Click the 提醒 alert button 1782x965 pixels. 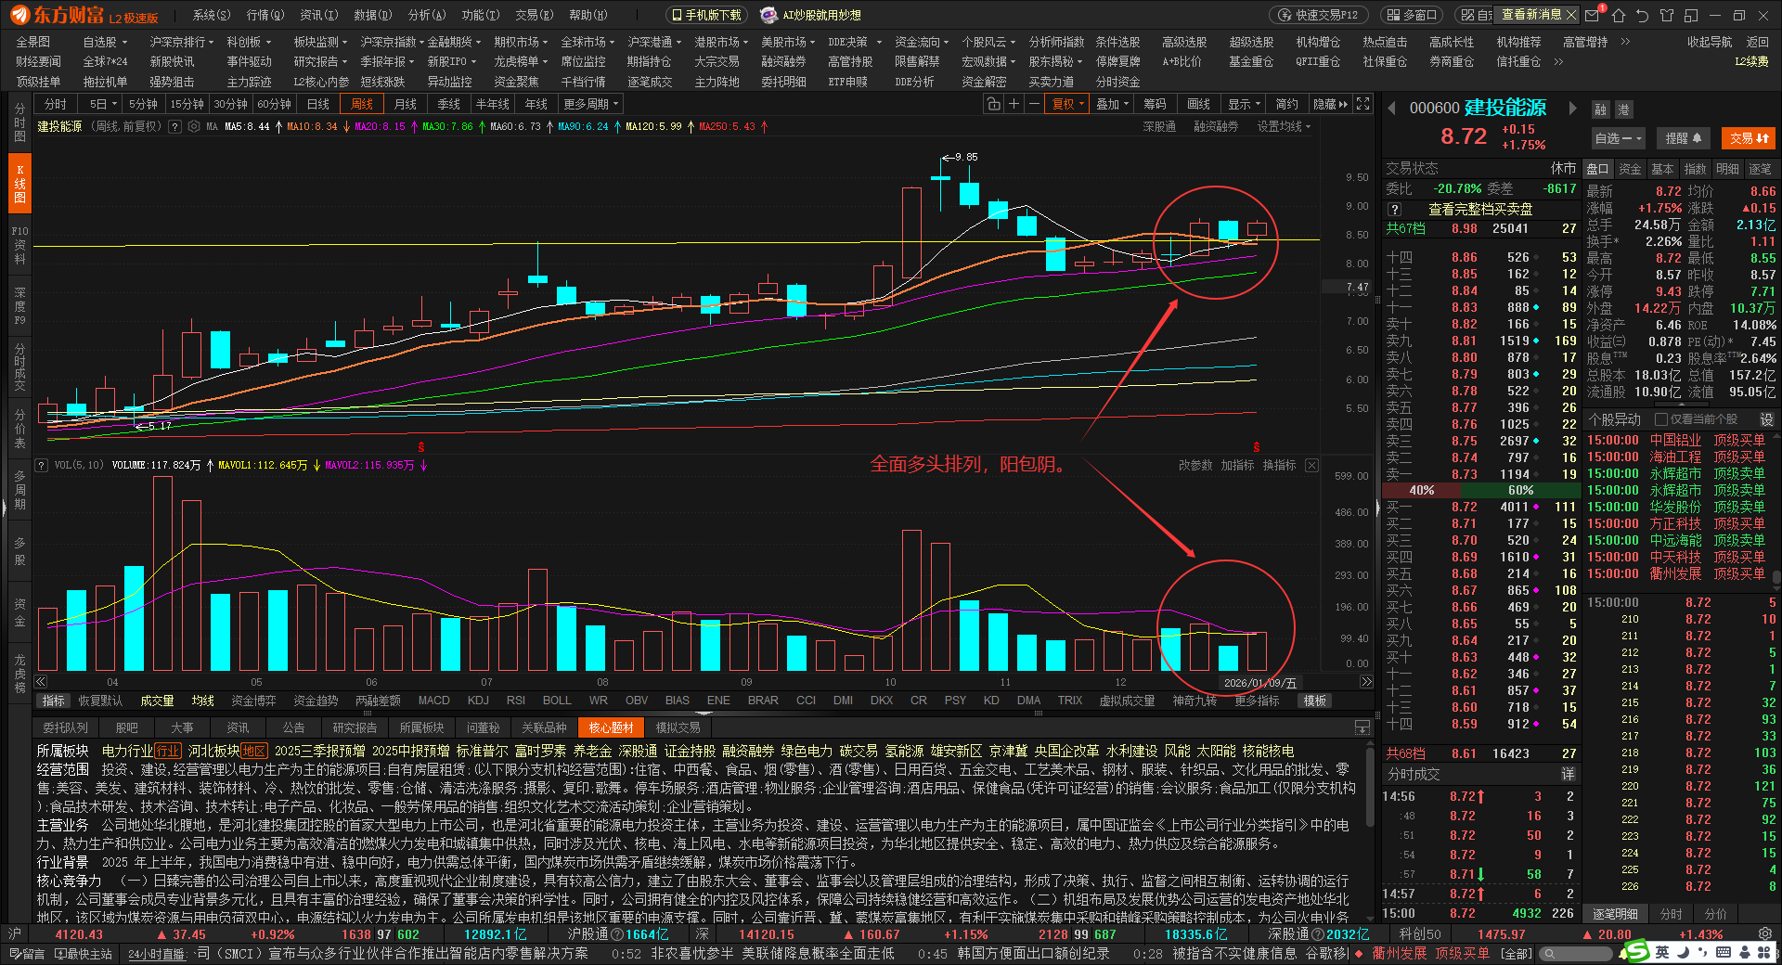click(x=1683, y=138)
